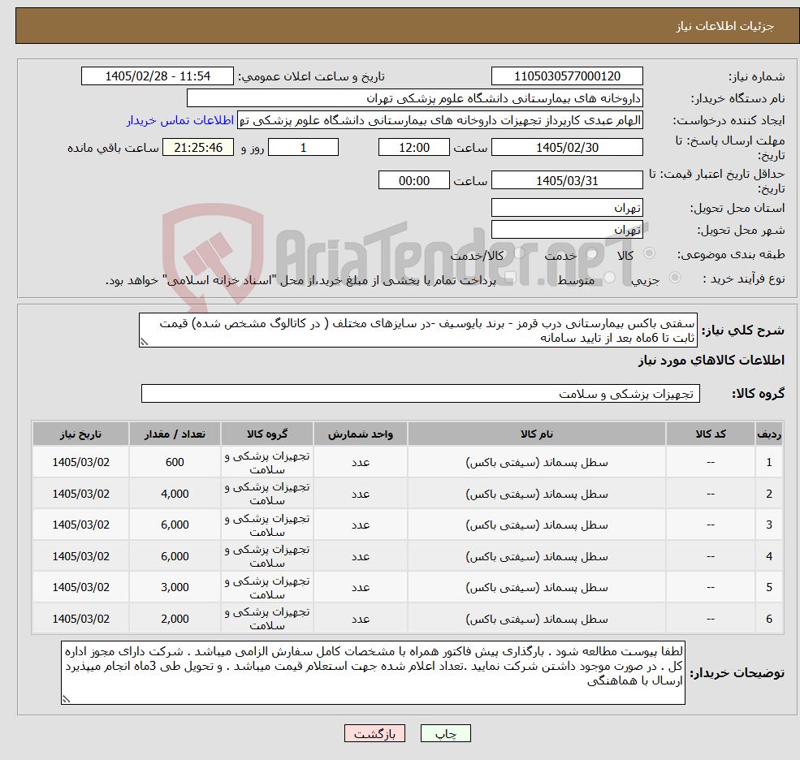Select the متوسط purchase type radio
Viewport: 800px width, 760px height.
(610, 278)
